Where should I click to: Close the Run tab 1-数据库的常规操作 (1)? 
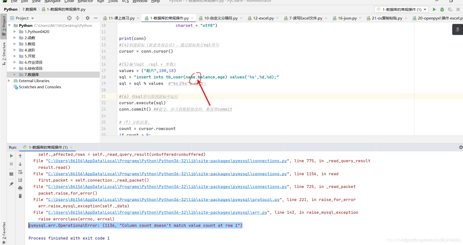click(71, 147)
